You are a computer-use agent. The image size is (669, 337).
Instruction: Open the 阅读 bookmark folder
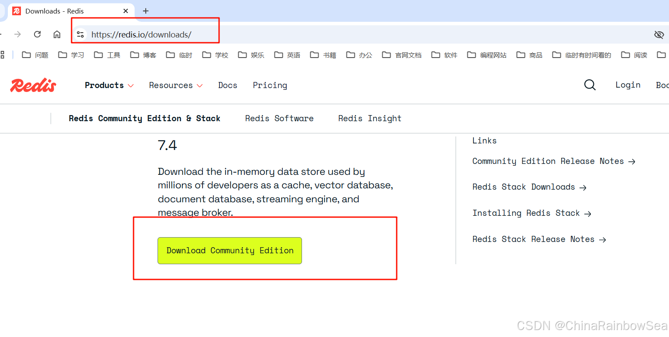(x=634, y=55)
